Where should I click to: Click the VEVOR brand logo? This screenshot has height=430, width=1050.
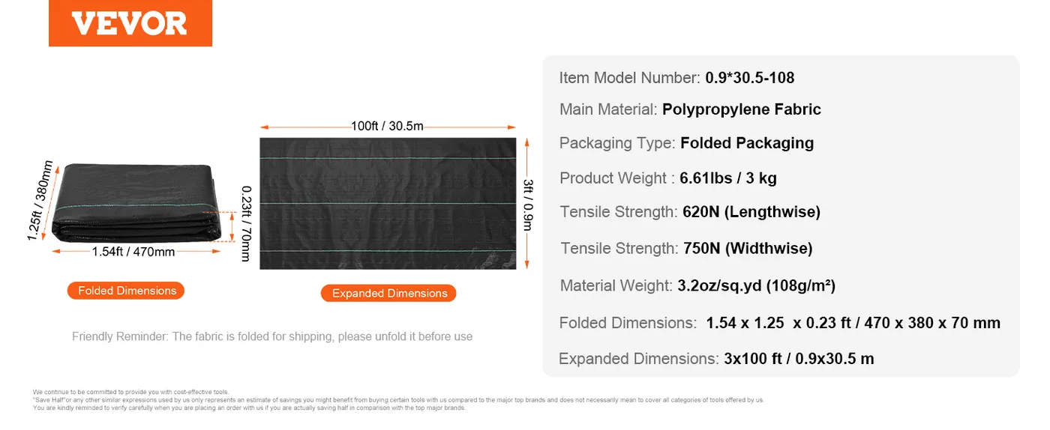tap(130, 23)
